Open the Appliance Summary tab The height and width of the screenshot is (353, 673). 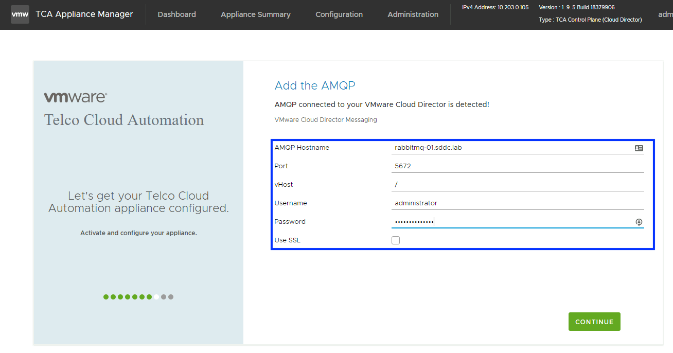[255, 14]
